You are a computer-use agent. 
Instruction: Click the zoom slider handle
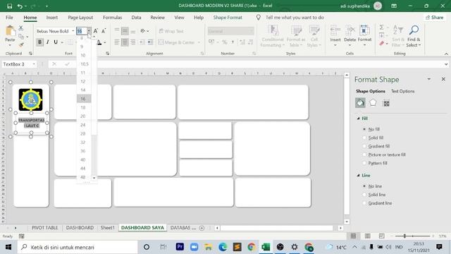coord(404,236)
